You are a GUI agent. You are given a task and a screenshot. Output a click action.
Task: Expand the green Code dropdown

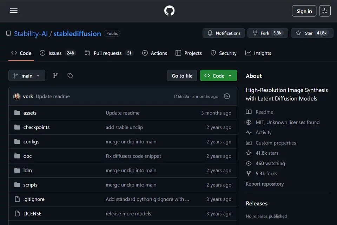(x=218, y=76)
